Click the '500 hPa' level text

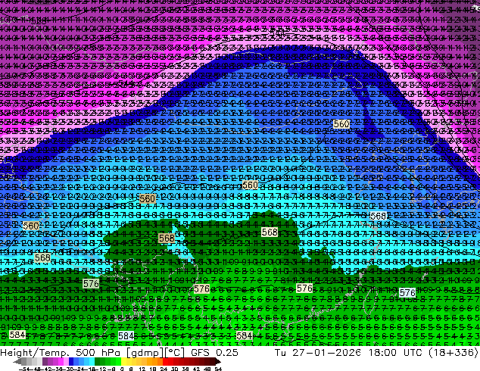click(98, 353)
